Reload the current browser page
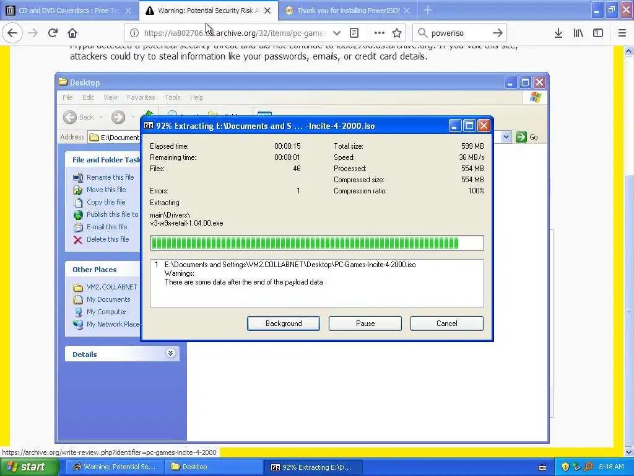This screenshot has height=476, width=634. pyautogui.click(x=53, y=33)
